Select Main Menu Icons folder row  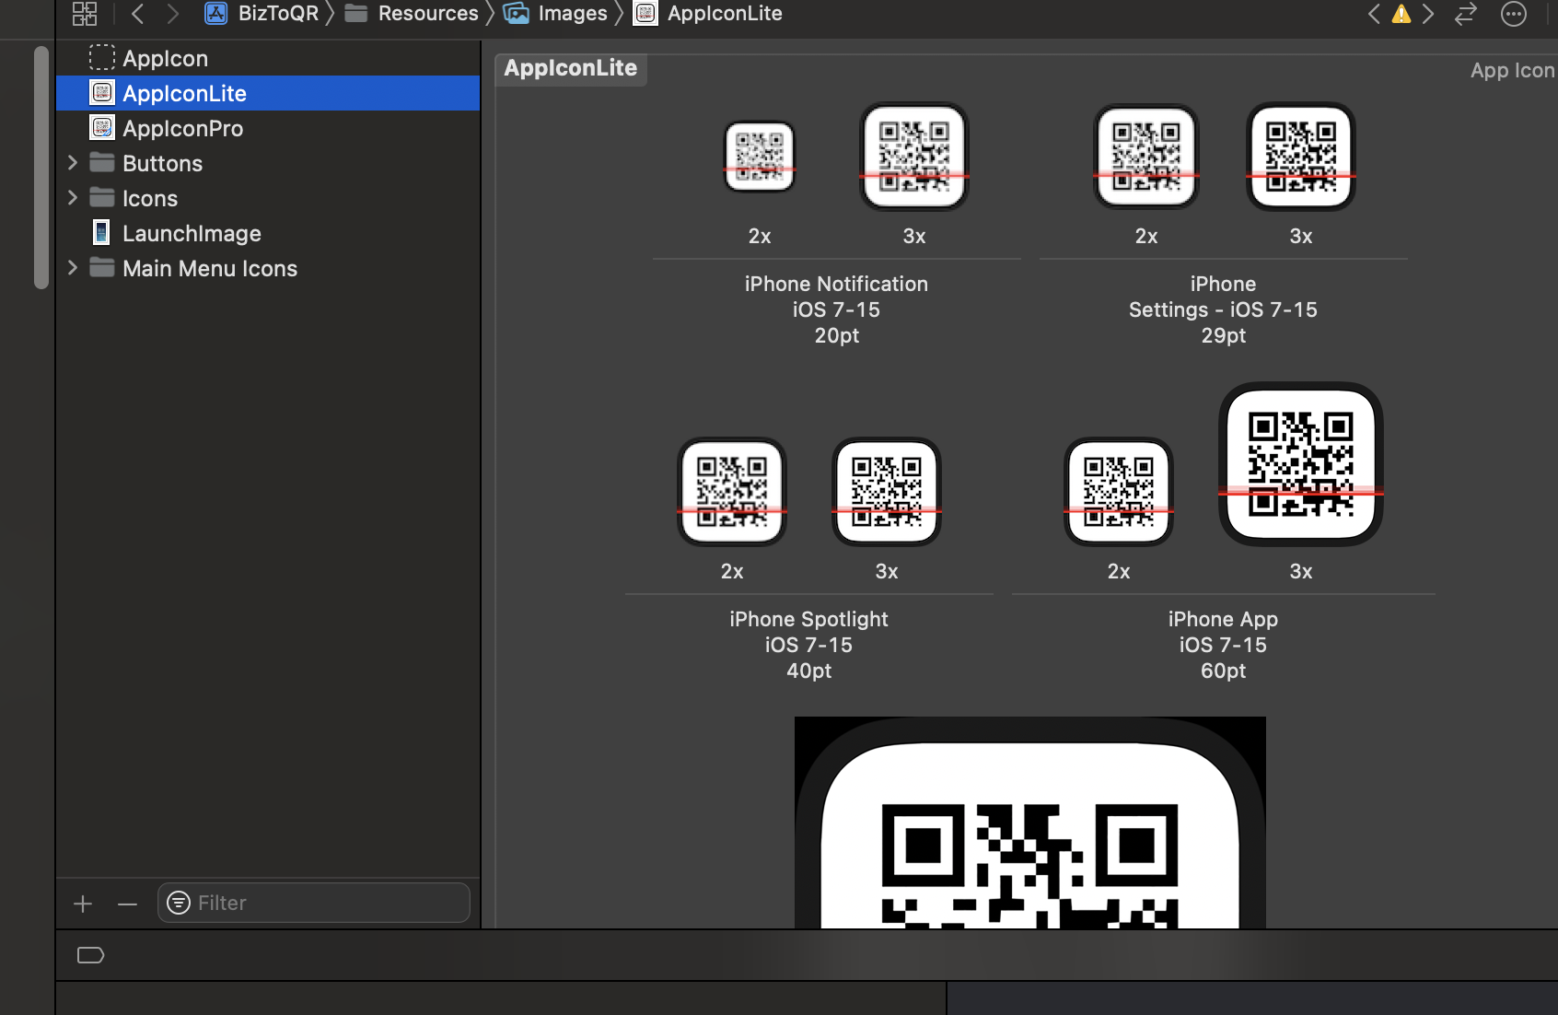click(268, 268)
